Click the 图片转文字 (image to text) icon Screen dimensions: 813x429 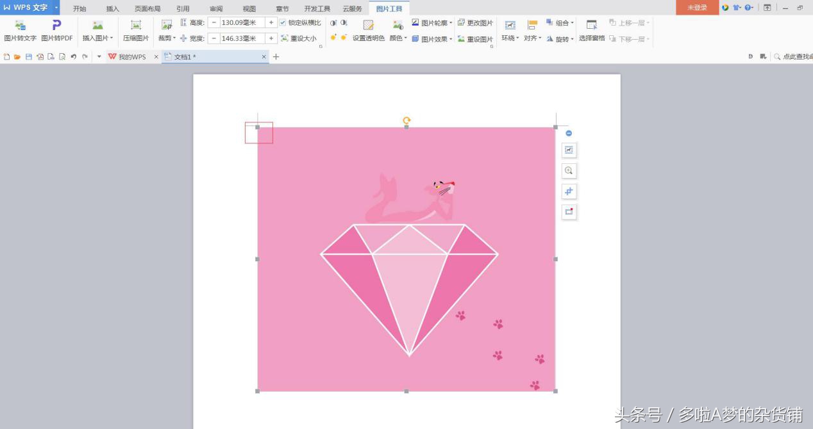tap(20, 26)
